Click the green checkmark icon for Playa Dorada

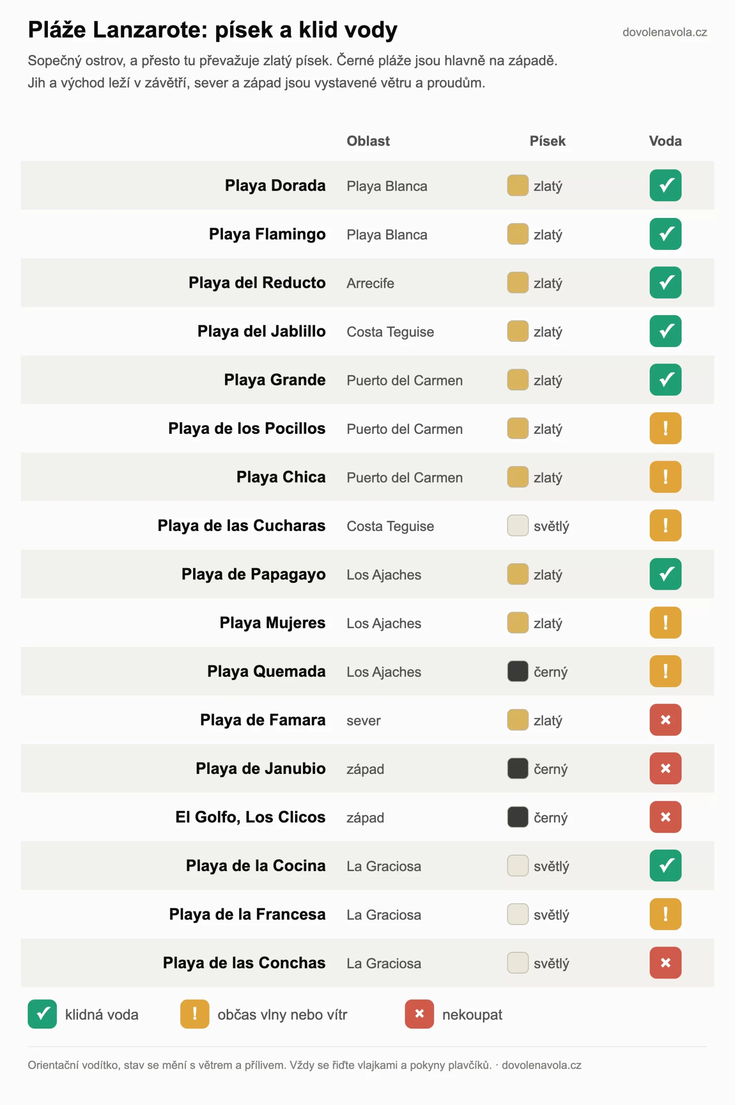[665, 185]
